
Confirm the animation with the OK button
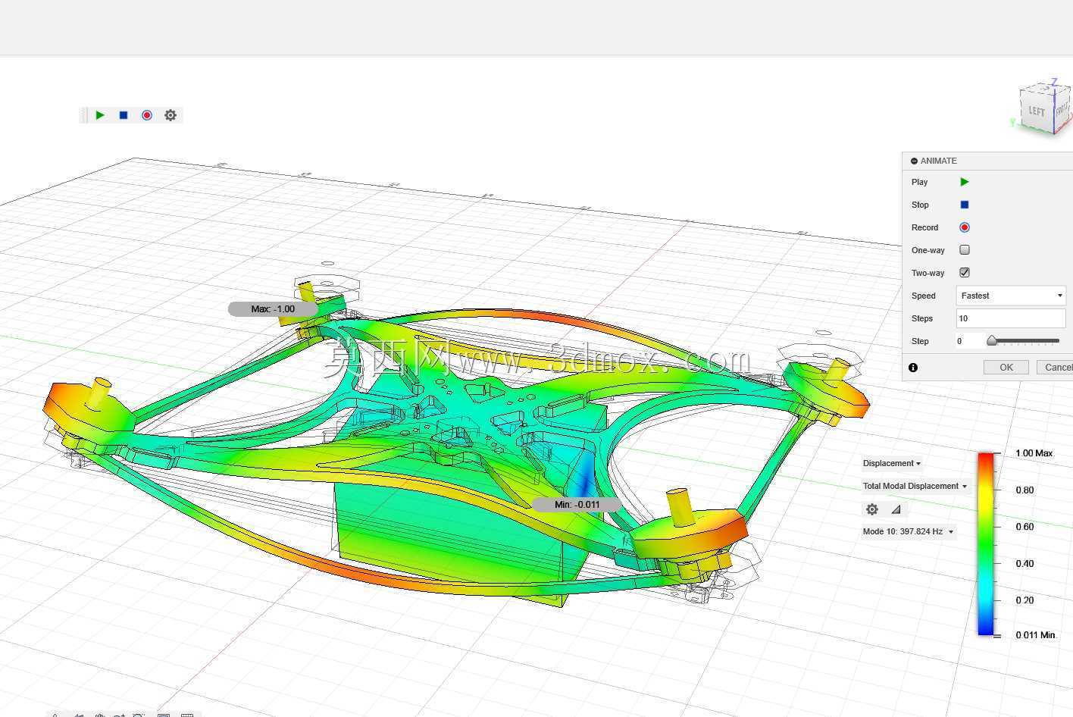point(1006,368)
